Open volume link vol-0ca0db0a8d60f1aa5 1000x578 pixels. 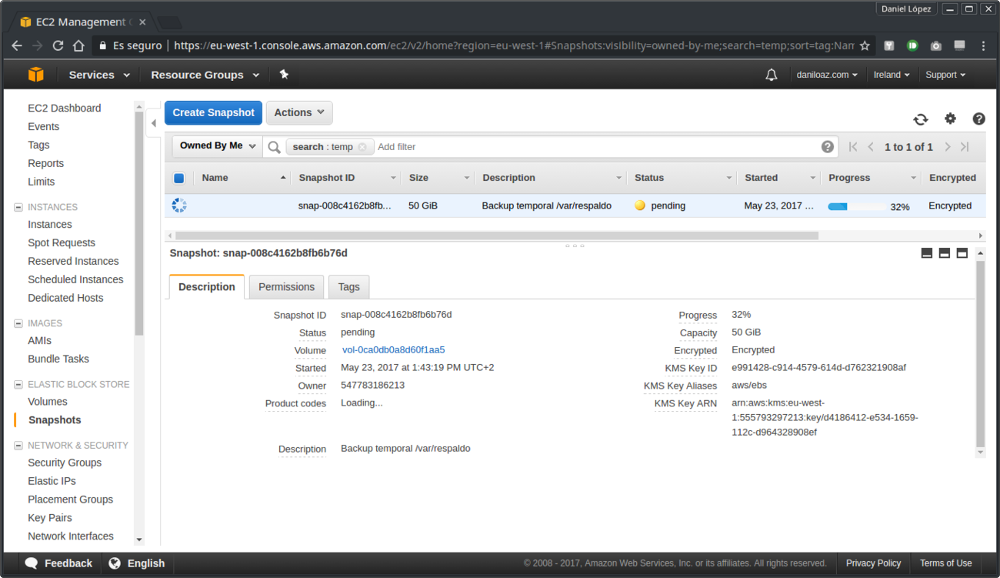(x=394, y=350)
